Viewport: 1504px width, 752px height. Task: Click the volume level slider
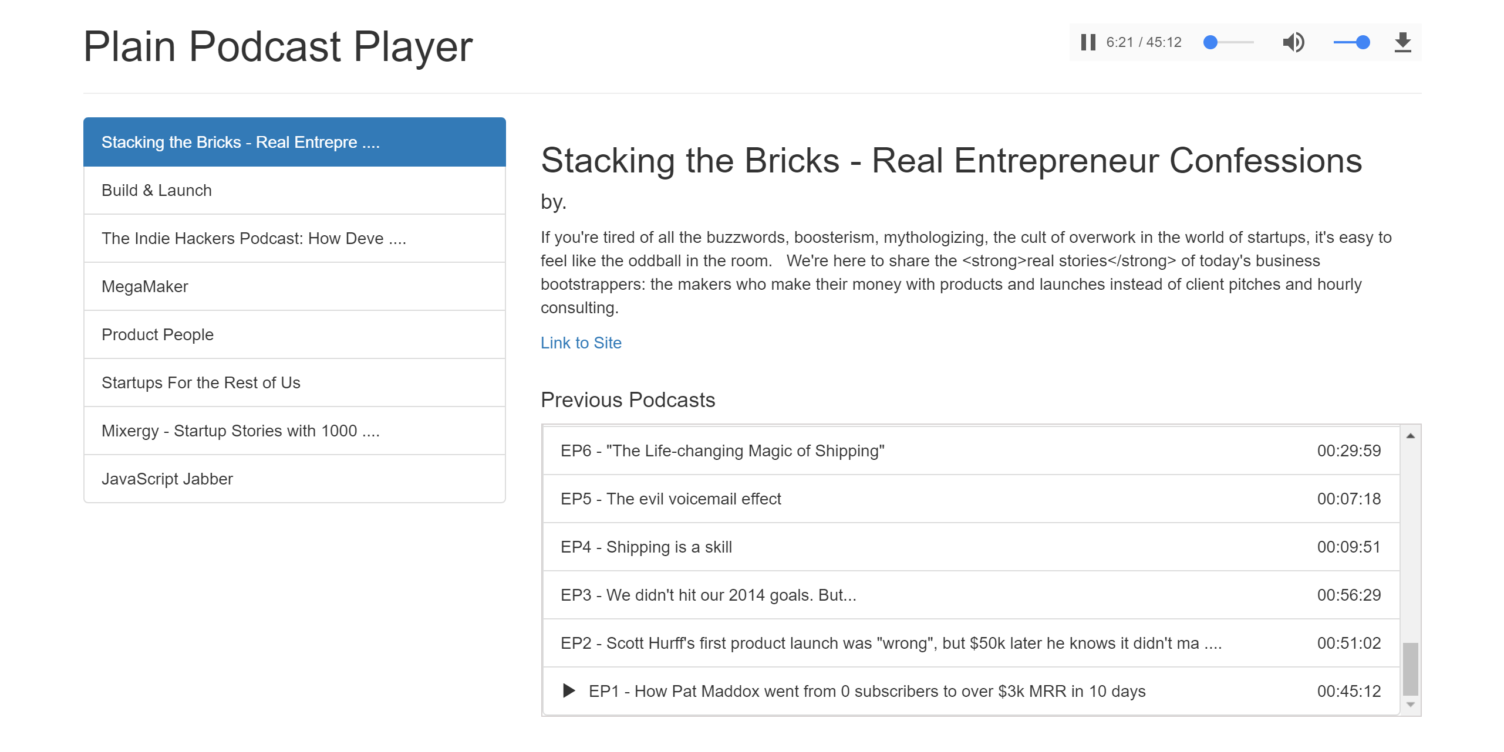coord(1351,42)
